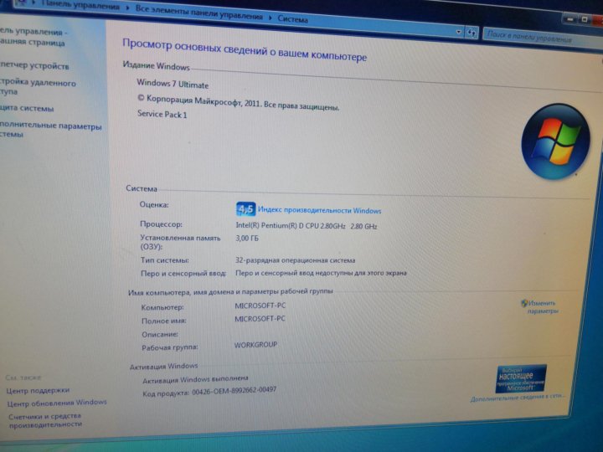Select the MICROSOFT-PC value next to Компьютер

[x=260, y=306]
